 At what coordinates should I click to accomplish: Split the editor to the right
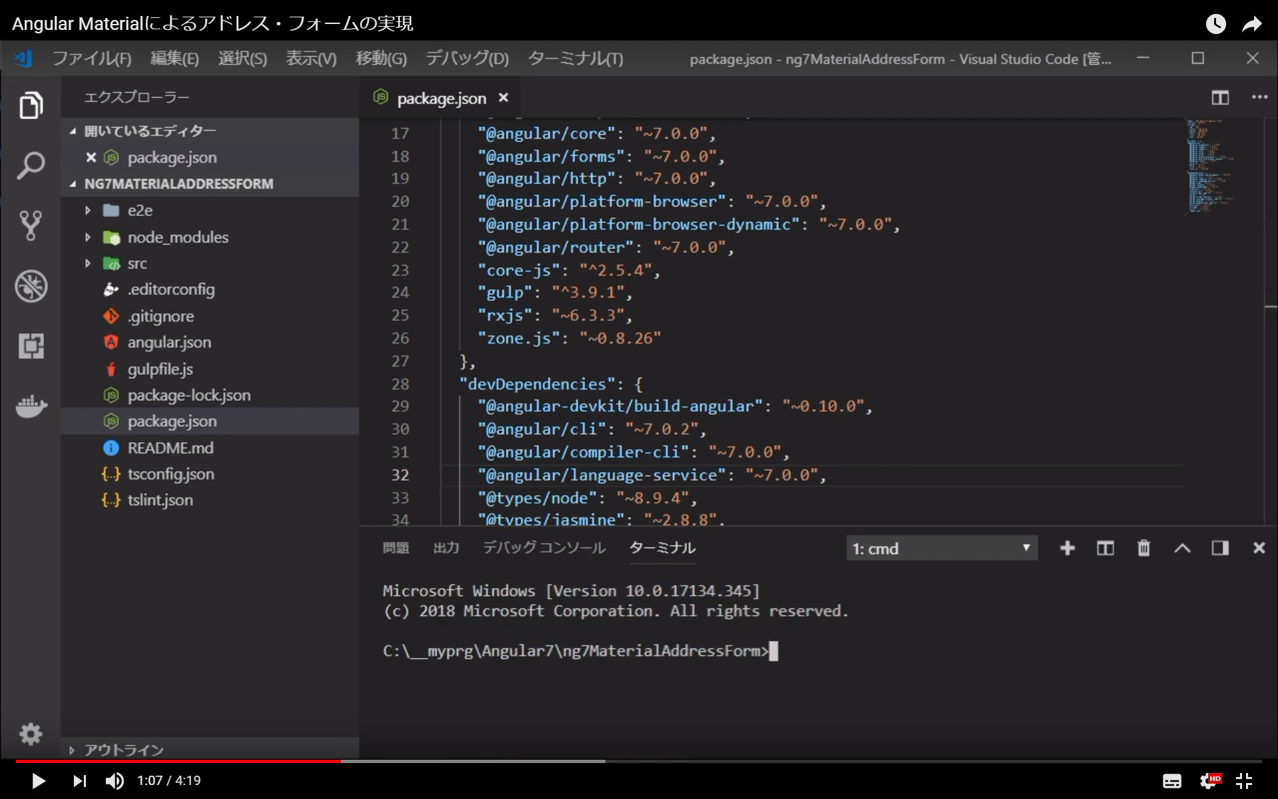tap(1220, 98)
